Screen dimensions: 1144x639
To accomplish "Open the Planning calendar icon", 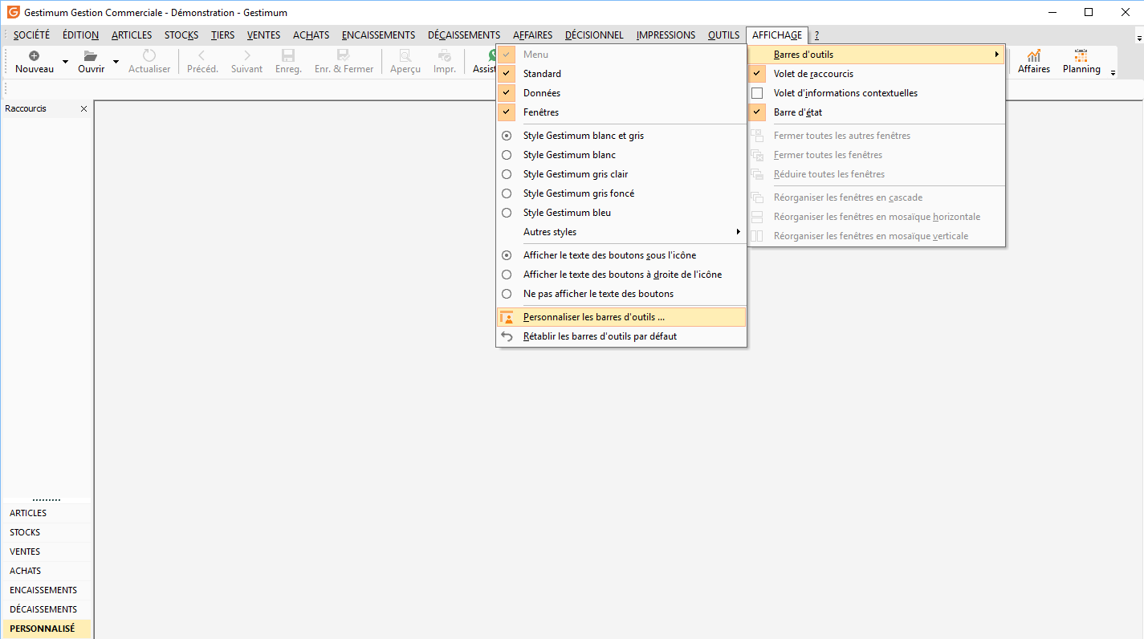I will tap(1081, 55).
